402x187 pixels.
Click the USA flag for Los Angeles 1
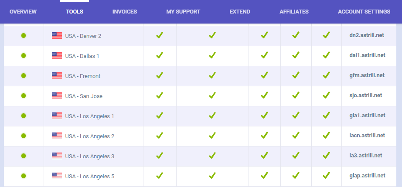tap(57, 116)
